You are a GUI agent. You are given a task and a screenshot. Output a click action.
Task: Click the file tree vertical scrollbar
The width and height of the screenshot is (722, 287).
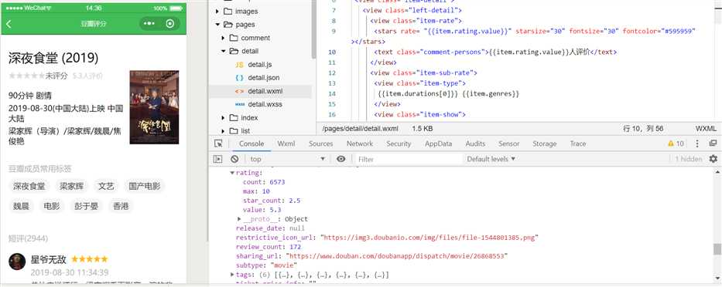click(314, 29)
